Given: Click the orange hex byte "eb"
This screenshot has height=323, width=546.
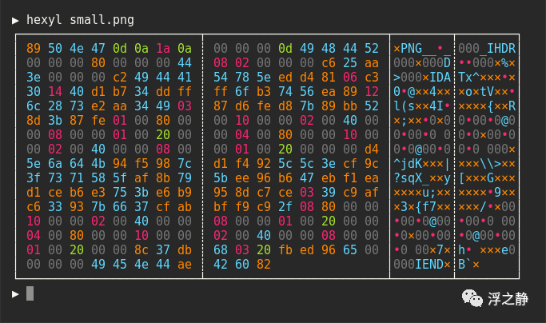Looking at the screenshot, I should tap(329, 178).
